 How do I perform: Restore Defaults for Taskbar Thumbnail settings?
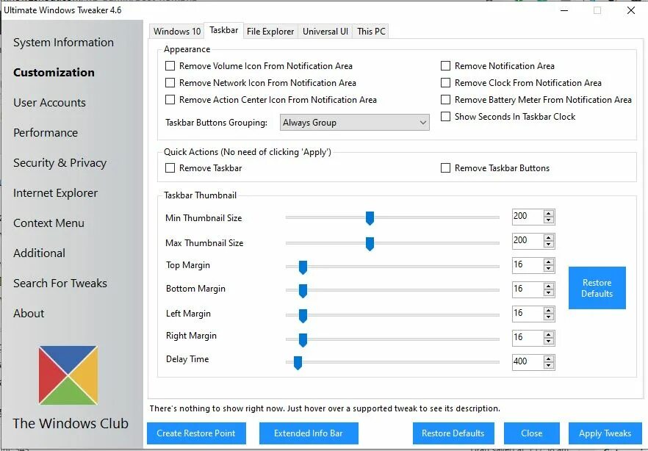pos(597,288)
